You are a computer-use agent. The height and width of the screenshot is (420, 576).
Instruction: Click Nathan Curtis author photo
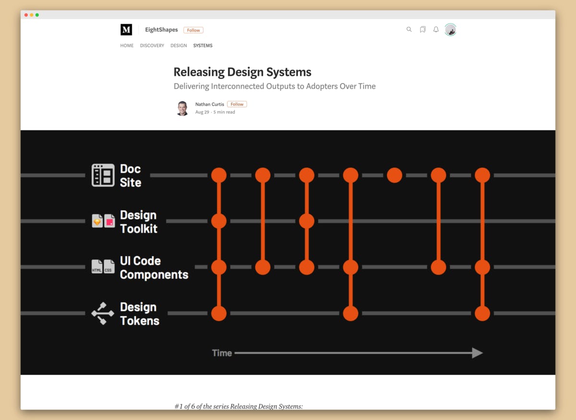click(x=182, y=108)
